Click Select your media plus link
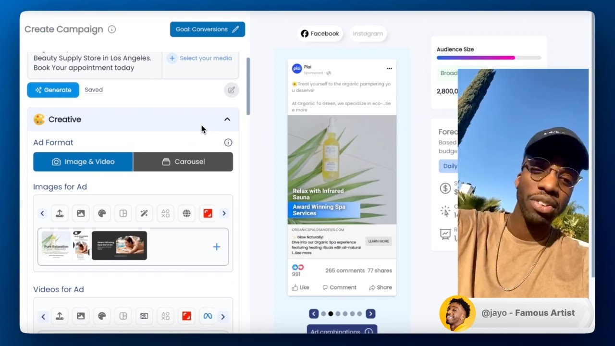The width and height of the screenshot is (615, 346). [x=200, y=58]
